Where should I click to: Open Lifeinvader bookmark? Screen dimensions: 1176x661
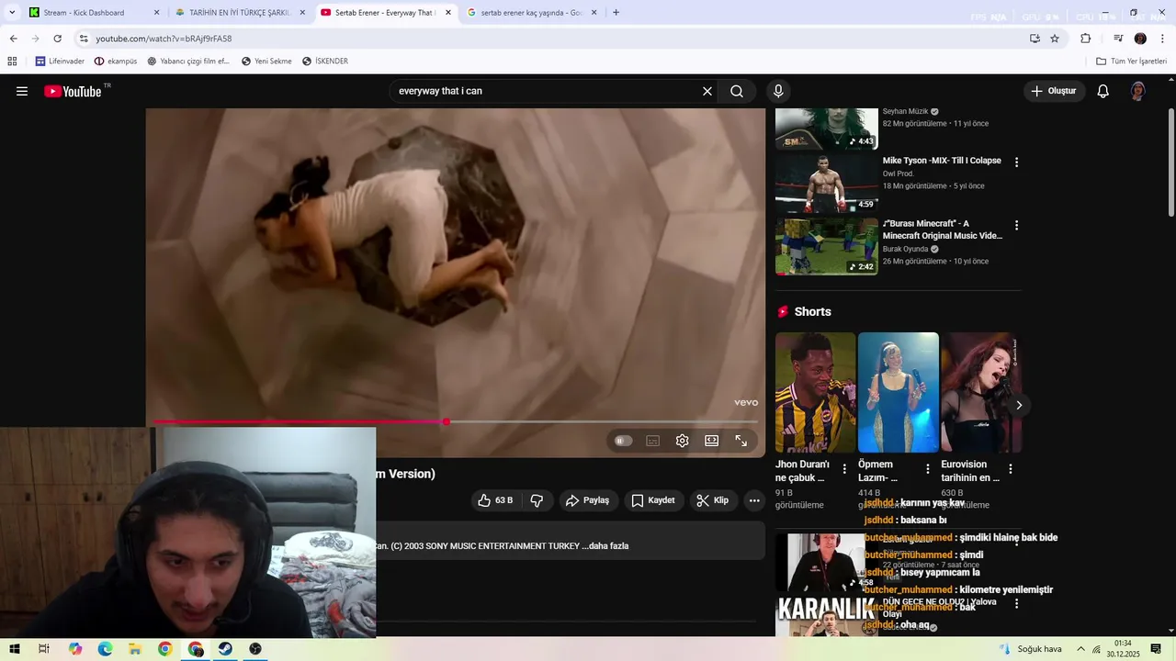(x=60, y=62)
